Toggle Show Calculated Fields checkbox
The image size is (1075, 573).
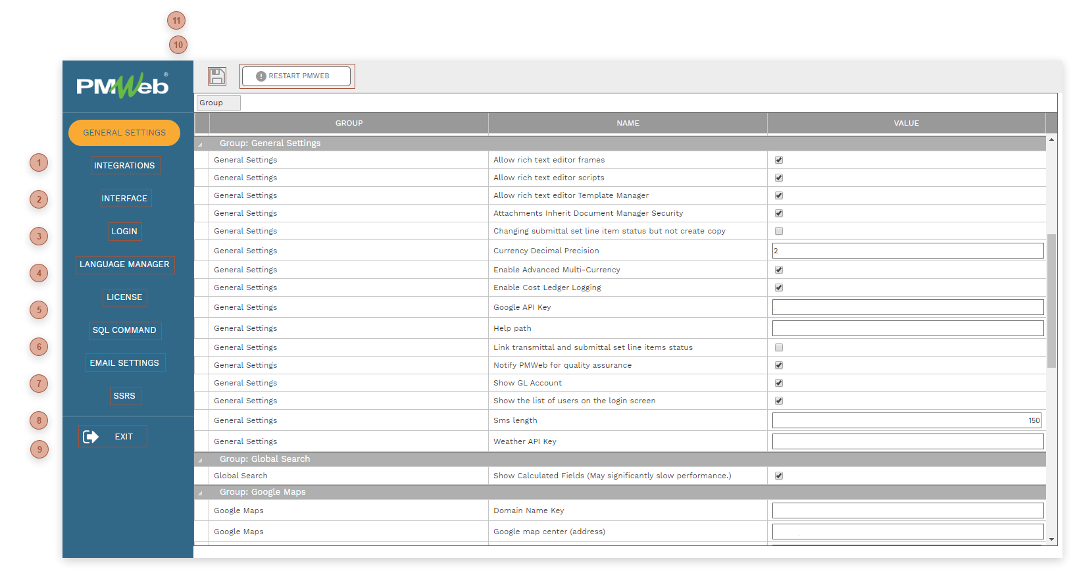coord(779,476)
